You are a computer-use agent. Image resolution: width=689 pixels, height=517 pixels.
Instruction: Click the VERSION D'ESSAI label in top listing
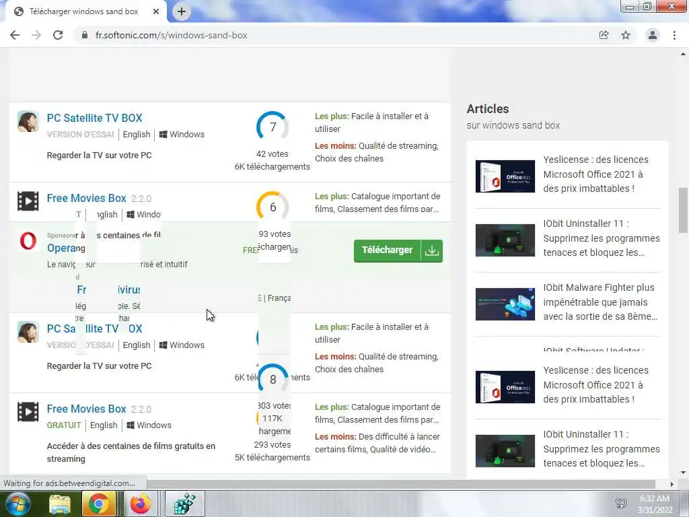pos(81,135)
